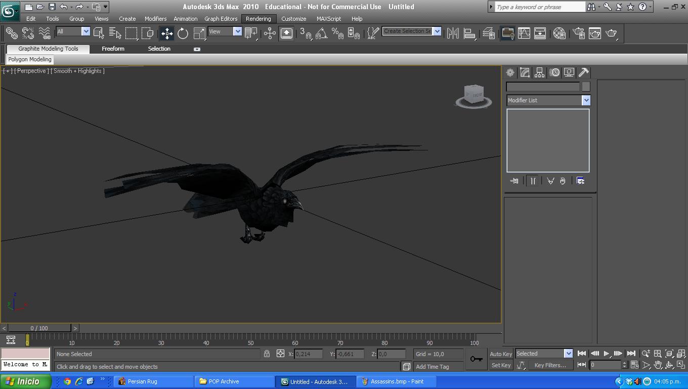Screen dimensions: 688x389
Task: Toggle the Keyboard Shortcut Override button
Action: pos(286,33)
